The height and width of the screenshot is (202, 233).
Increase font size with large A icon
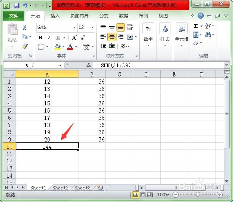click(x=74, y=38)
